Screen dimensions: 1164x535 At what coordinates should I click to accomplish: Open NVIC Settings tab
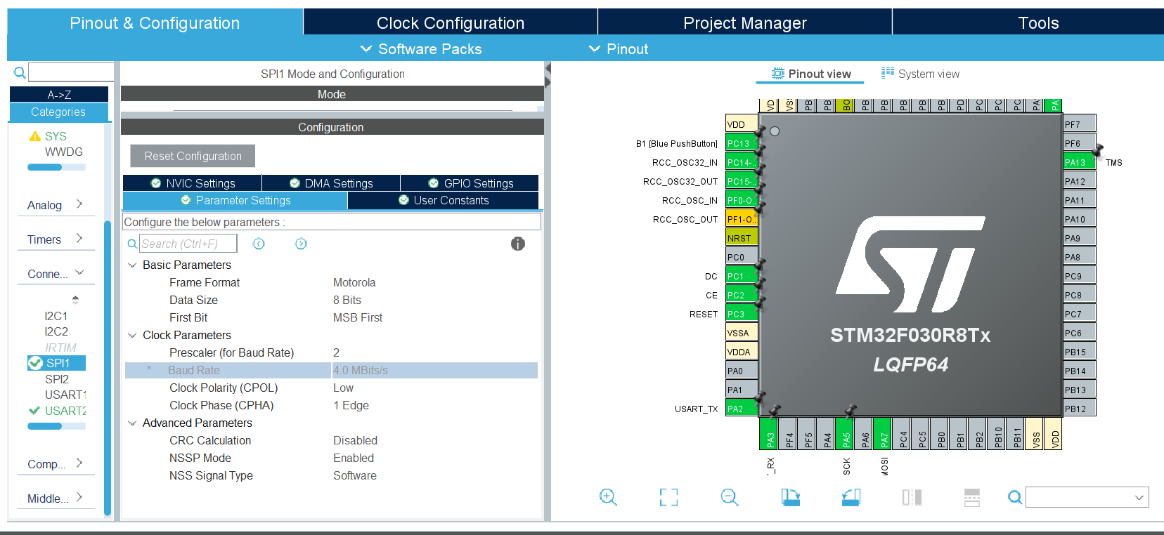click(193, 183)
